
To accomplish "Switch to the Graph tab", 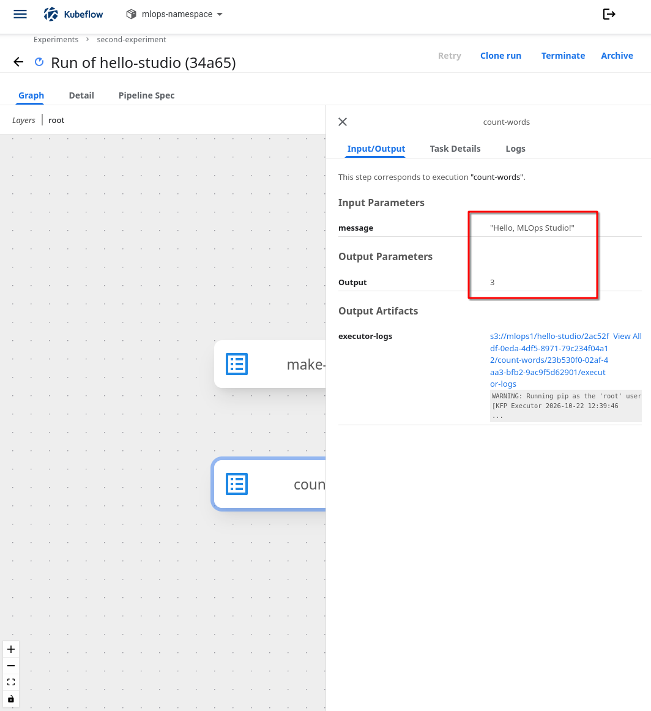I will [31, 95].
